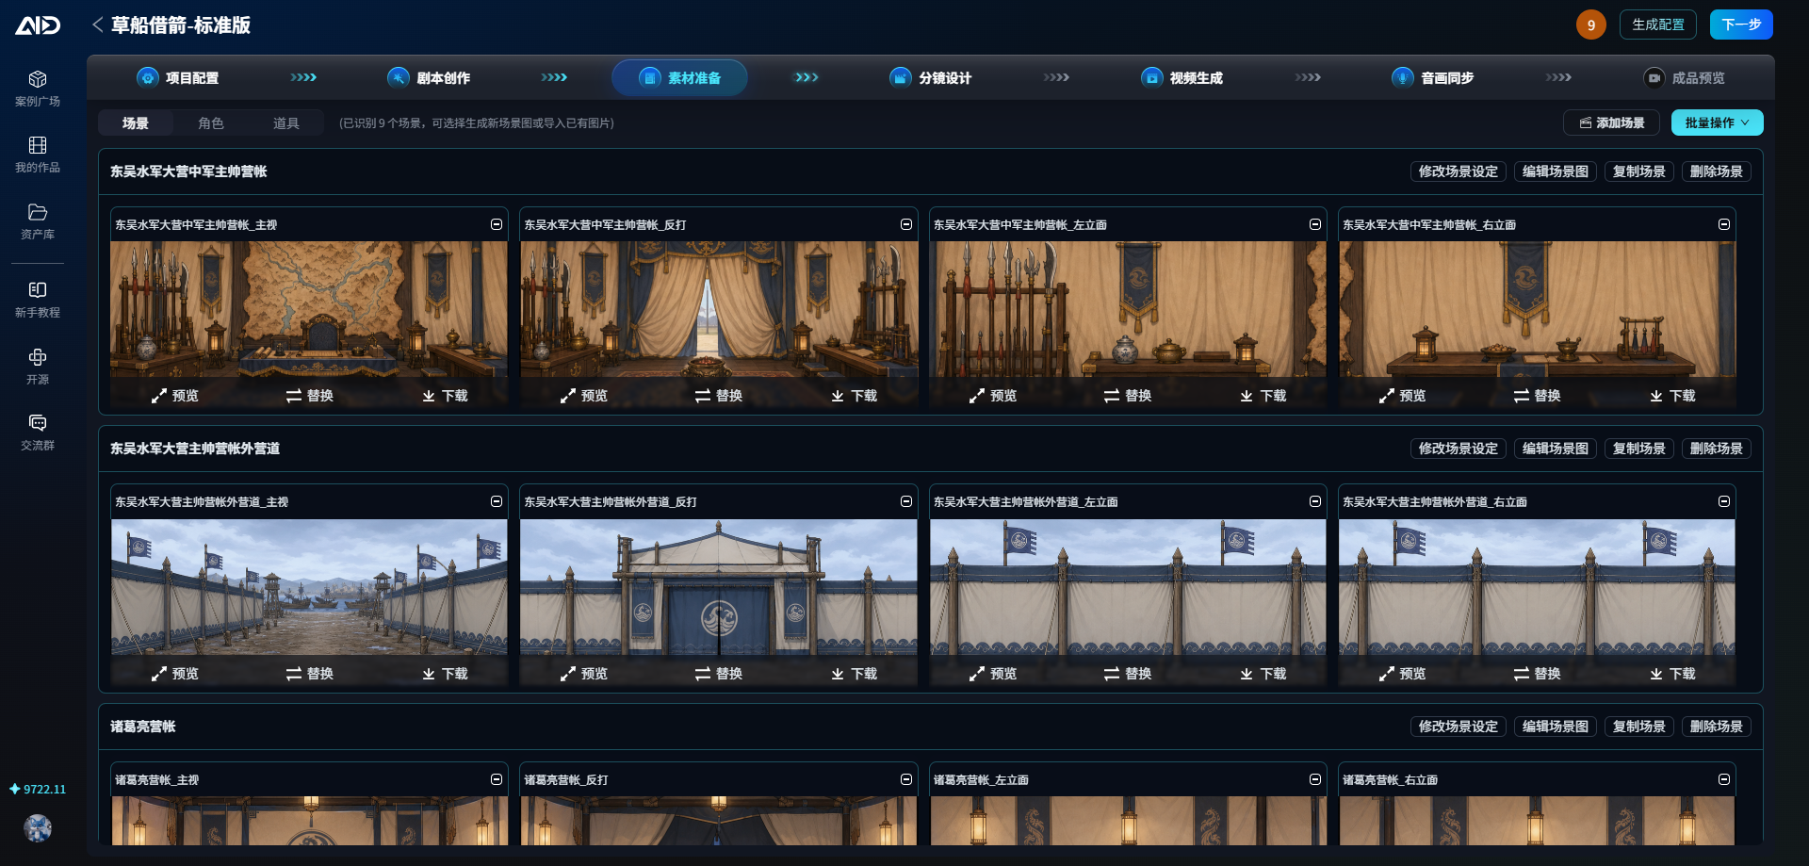This screenshot has width=1809, height=866.
Task: Go to the 项目配置 step
Action: click(x=178, y=77)
